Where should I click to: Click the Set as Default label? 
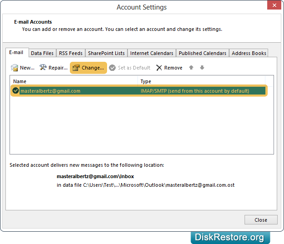pos(134,68)
